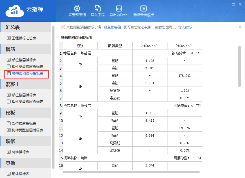Open 砌体指标表 in sidebar

20,174
